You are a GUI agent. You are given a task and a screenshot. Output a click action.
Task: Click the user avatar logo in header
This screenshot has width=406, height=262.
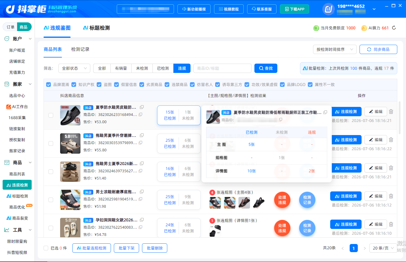pos(328,9)
